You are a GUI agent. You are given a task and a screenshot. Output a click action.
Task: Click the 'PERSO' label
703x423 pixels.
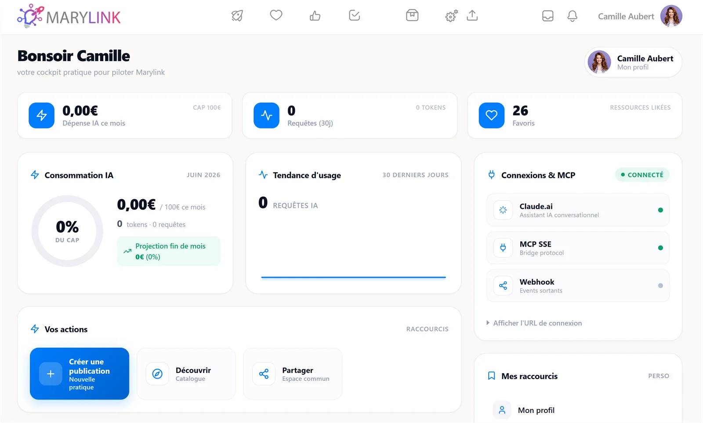pos(659,376)
